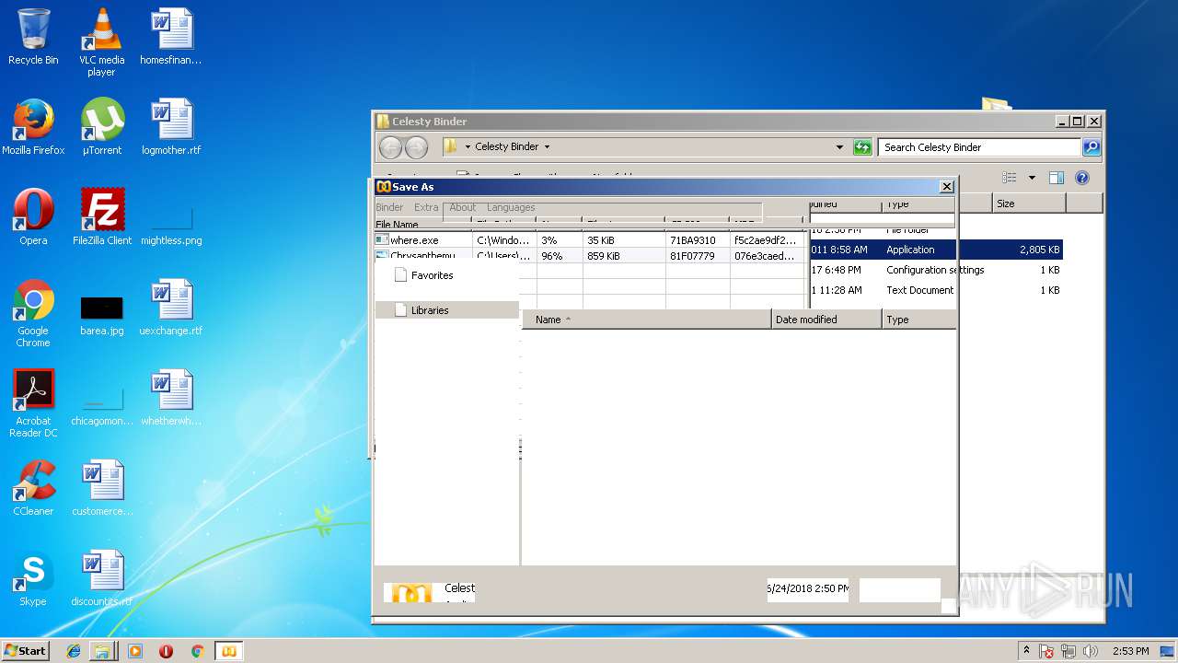The height and width of the screenshot is (663, 1178).
Task: Show hidden system tray icons
Action: 1026,651
